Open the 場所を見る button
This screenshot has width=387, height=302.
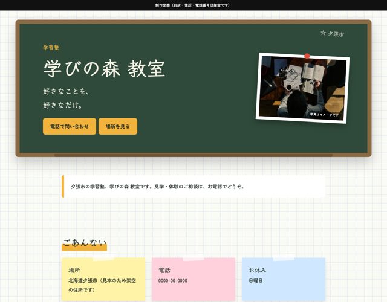[118, 126]
